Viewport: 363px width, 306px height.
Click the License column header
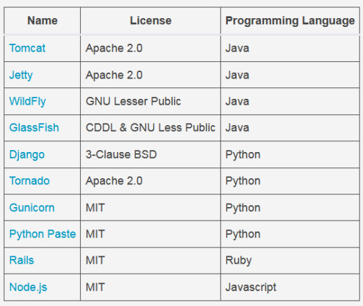pyautogui.click(x=151, y=21)
